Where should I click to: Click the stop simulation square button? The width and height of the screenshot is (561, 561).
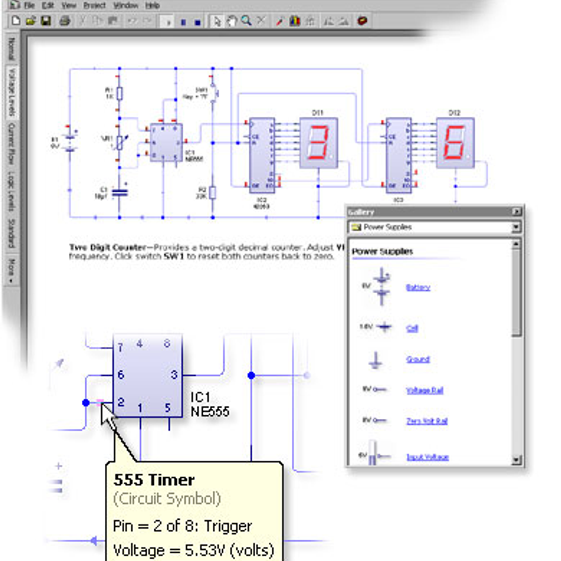197,22
